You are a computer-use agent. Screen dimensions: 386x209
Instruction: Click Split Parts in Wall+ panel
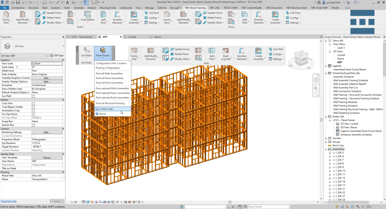[x=212, y=54]
